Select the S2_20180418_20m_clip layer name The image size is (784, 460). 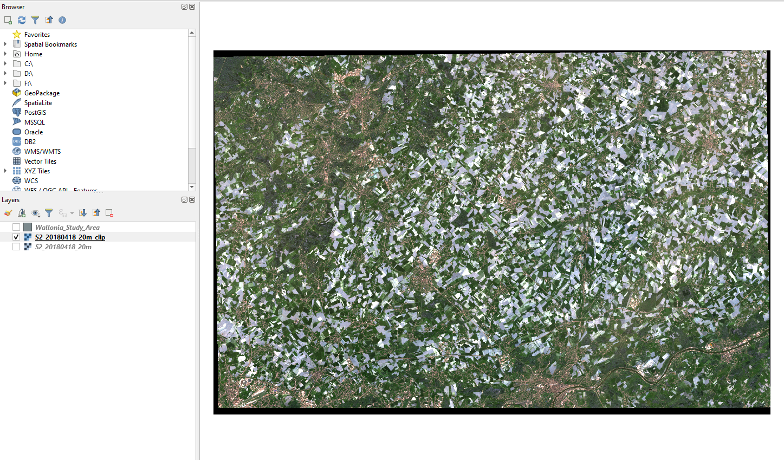[x=70, y=237]
